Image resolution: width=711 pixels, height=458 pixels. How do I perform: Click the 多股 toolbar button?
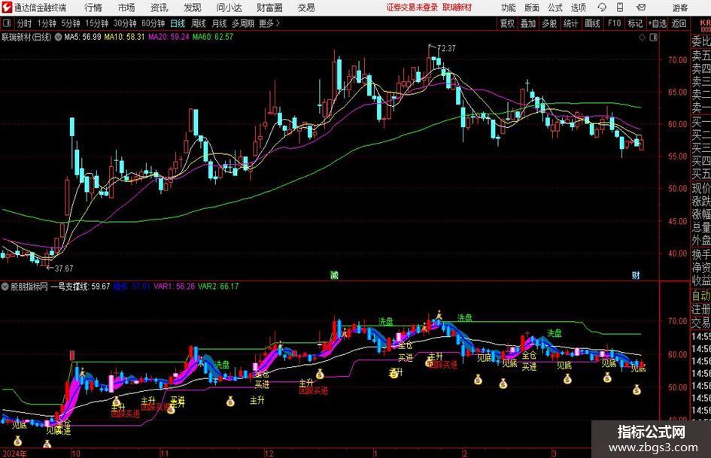[549, 23]
